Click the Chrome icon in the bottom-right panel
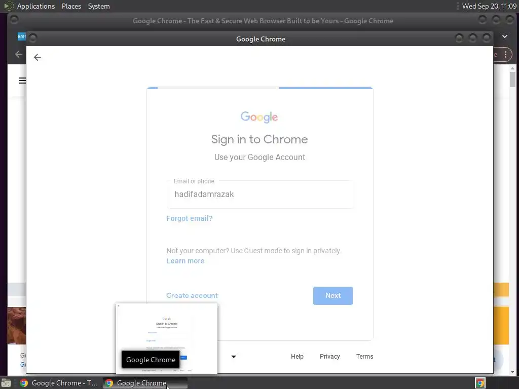 (x=480, y=383)
